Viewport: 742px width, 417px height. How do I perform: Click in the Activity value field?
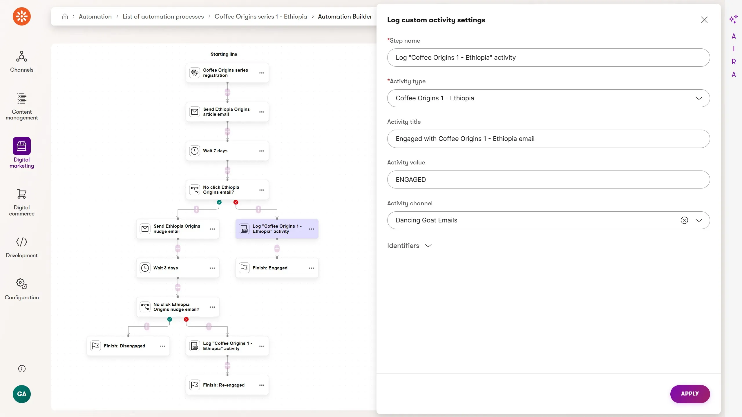pos(548,180)
